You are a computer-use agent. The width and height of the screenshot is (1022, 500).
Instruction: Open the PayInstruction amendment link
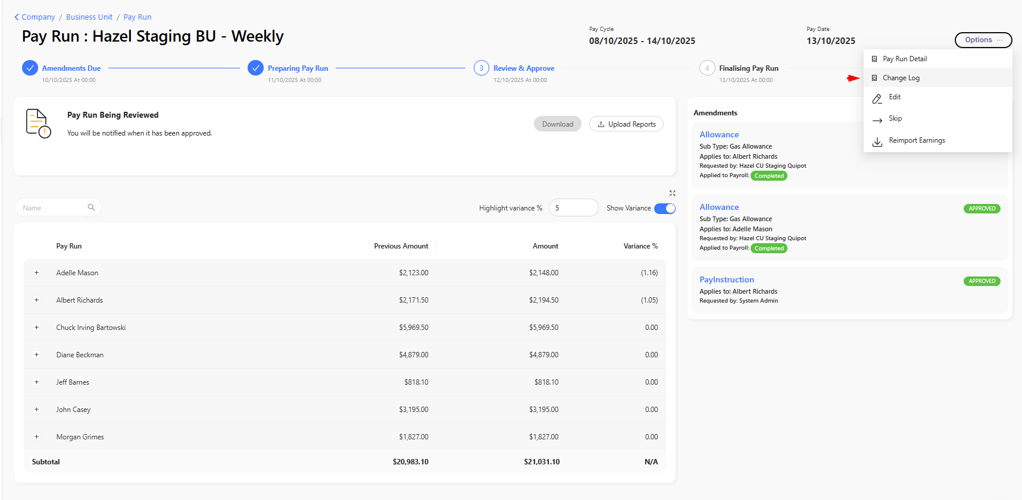coord(727,279)
